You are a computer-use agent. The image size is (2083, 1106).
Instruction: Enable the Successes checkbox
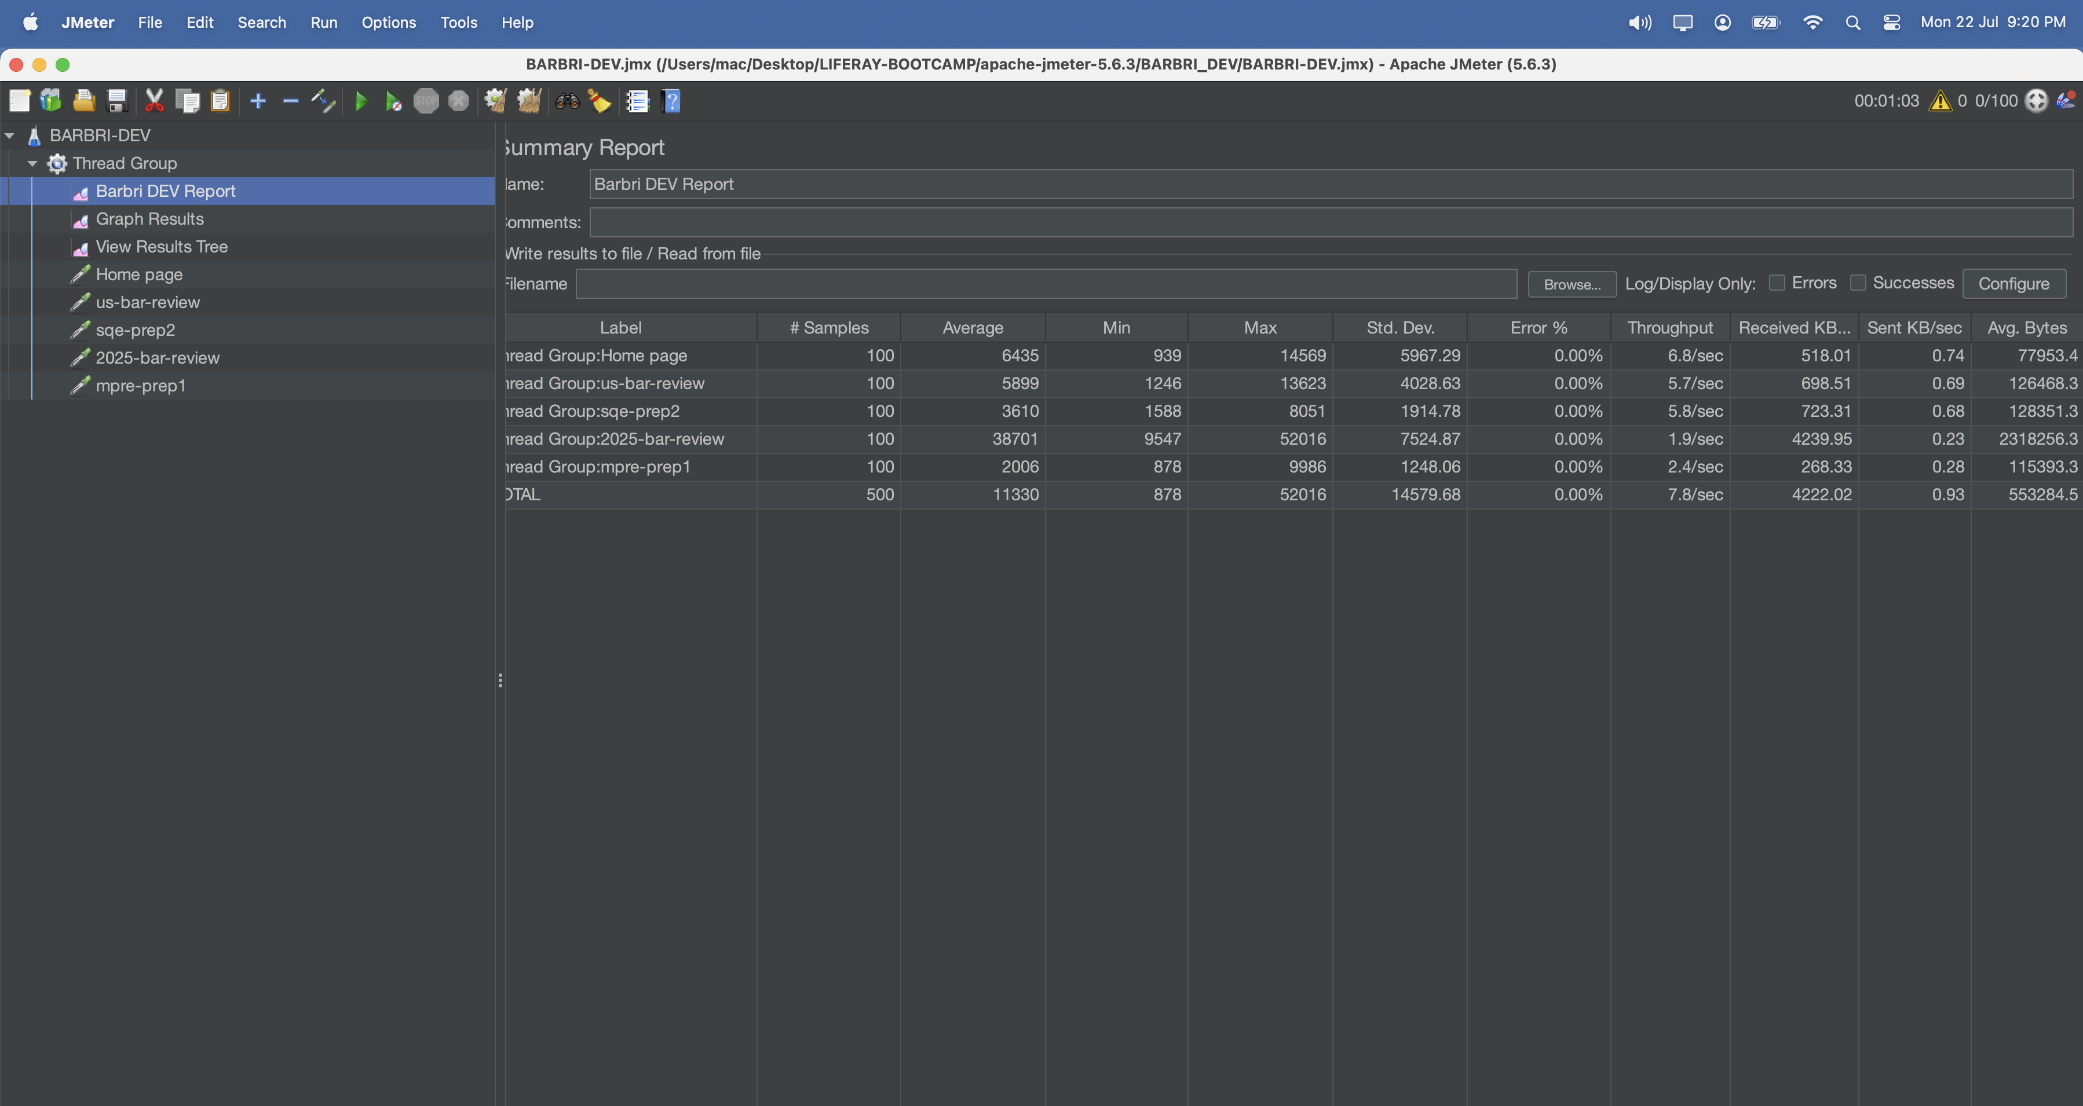coord(1858,283)
